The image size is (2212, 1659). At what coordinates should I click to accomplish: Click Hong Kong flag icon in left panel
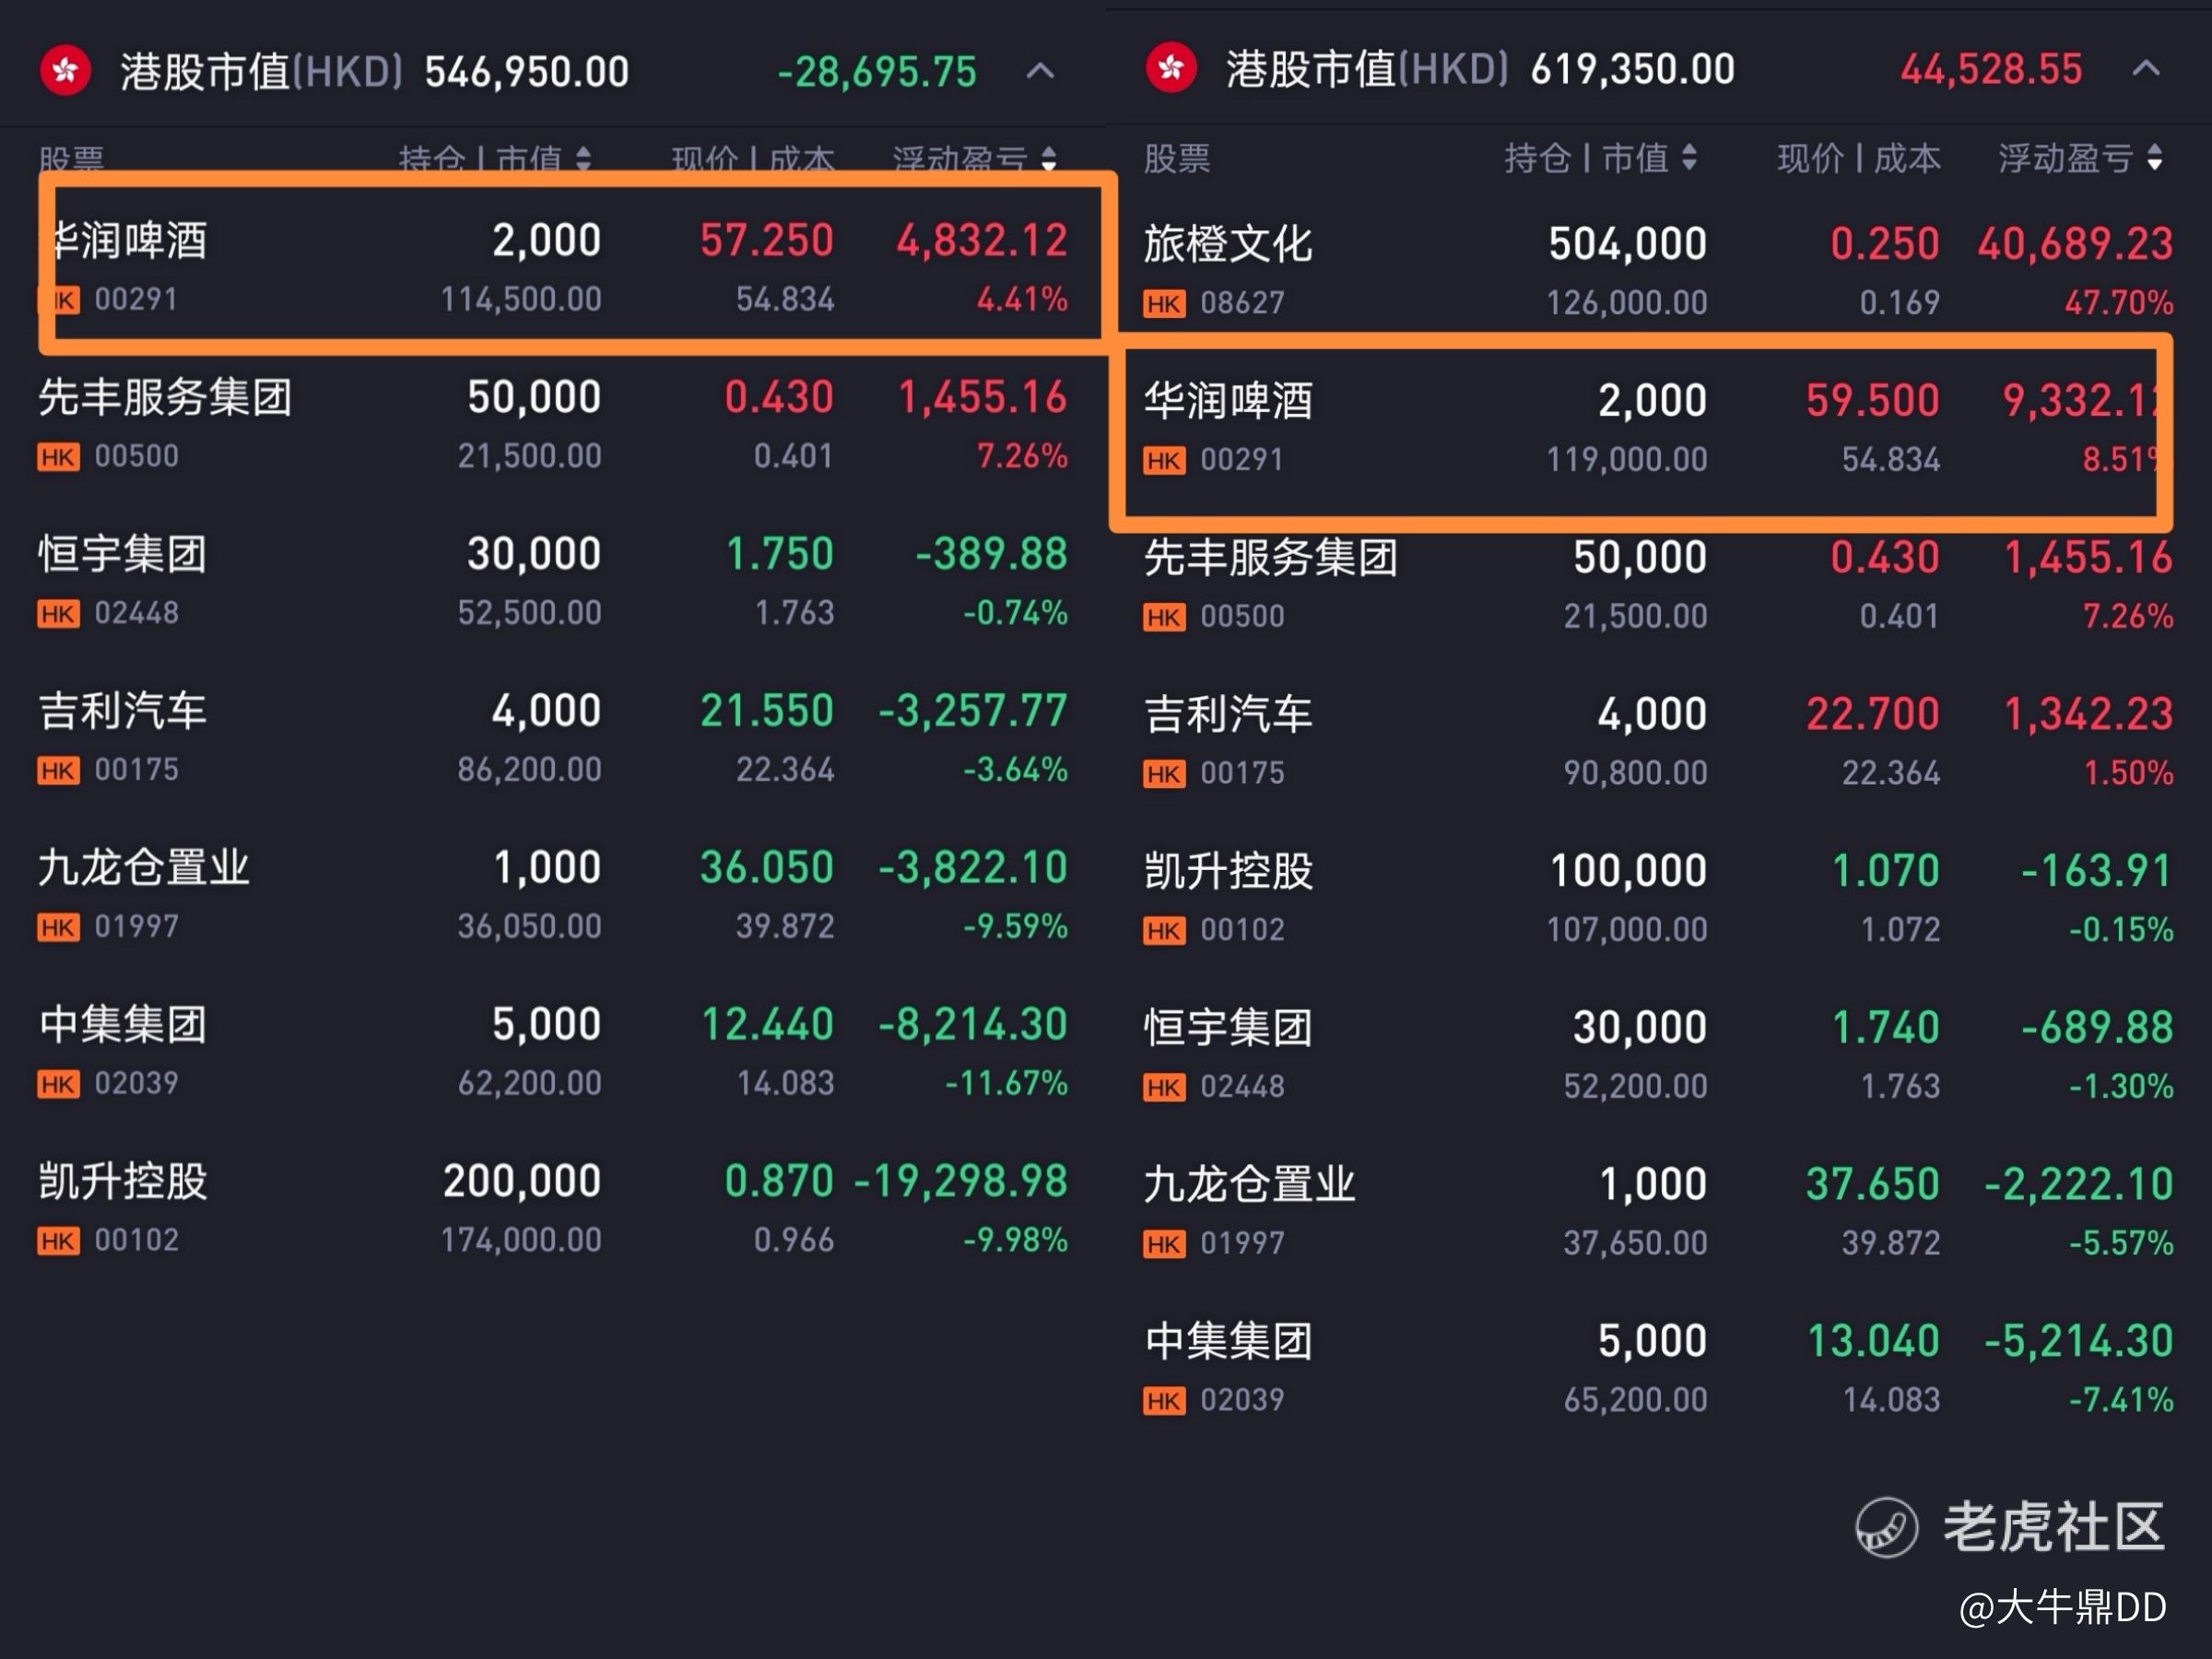click(x=65, y=70)
